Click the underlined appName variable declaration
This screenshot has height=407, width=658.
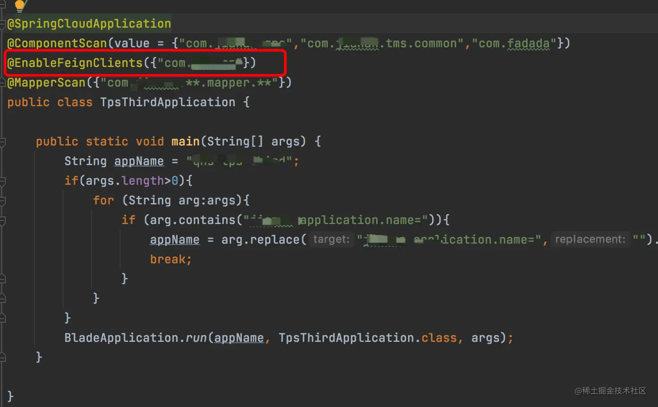[139, 161]
